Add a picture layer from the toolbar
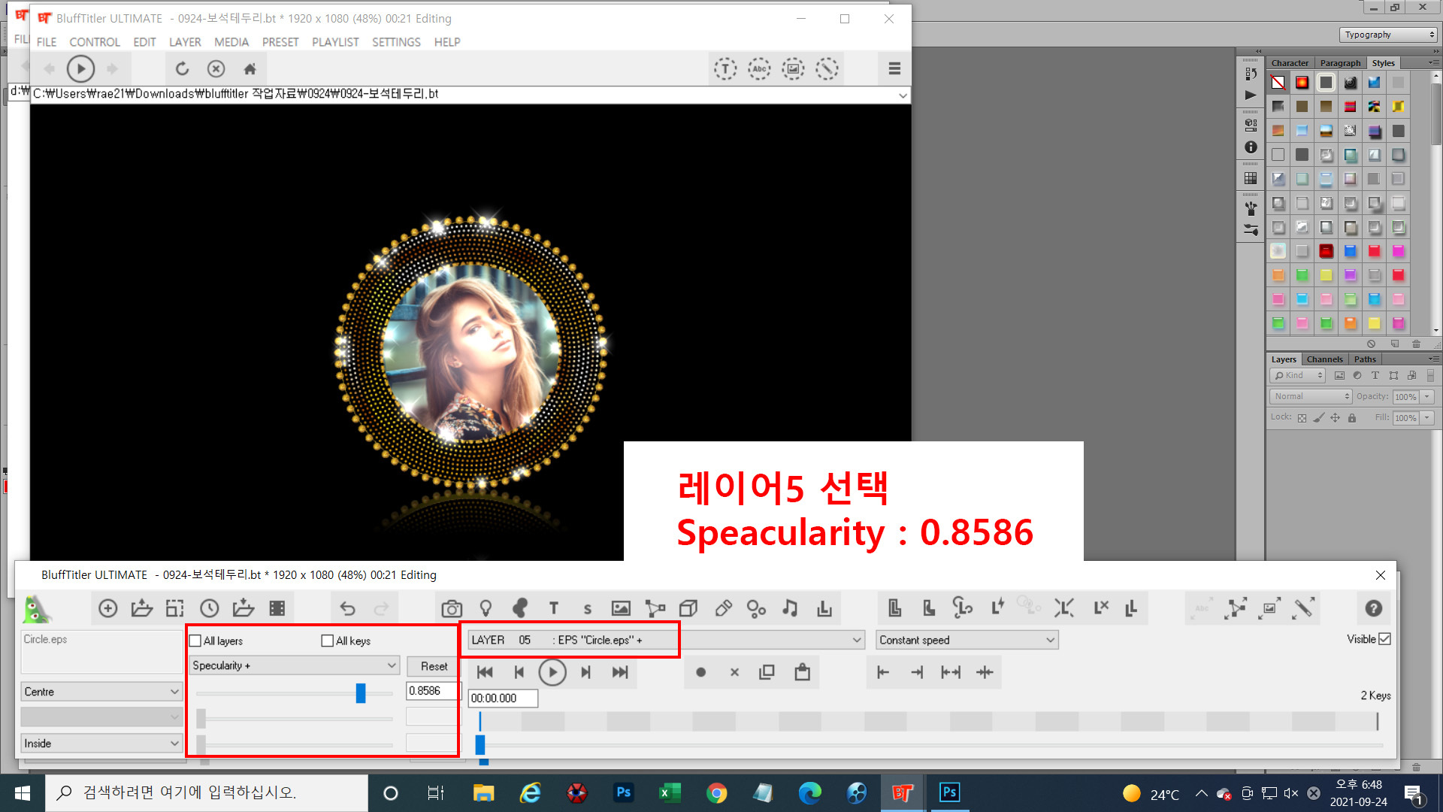This screenshot has width=1443, height=812. click(621, 608)
